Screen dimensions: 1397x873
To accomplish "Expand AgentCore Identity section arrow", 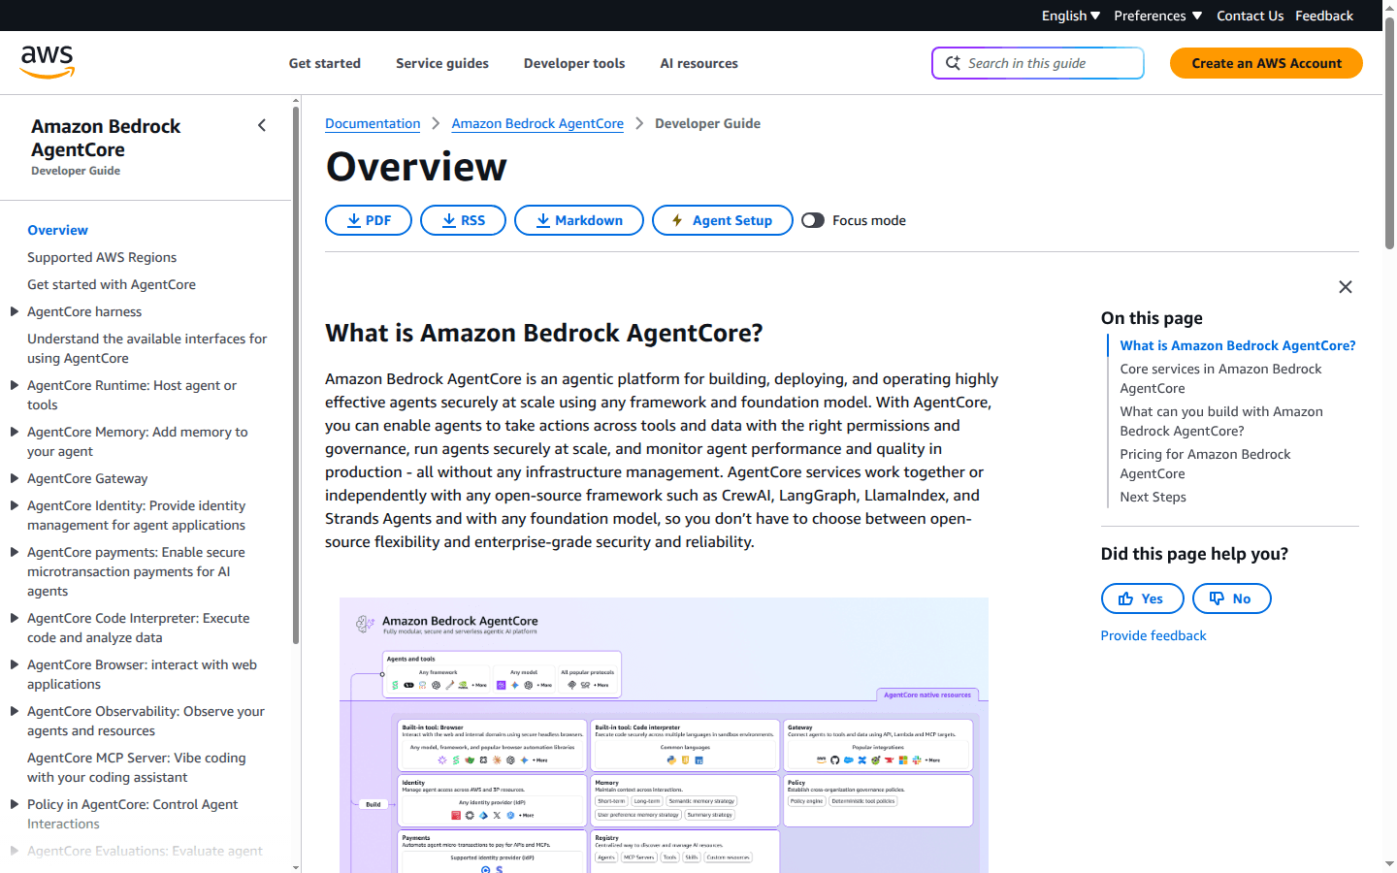I will (x=15, y=505).
